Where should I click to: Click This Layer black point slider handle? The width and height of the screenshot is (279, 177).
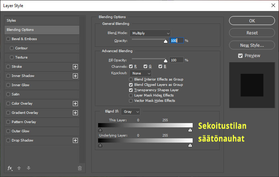tap(100, 130)
